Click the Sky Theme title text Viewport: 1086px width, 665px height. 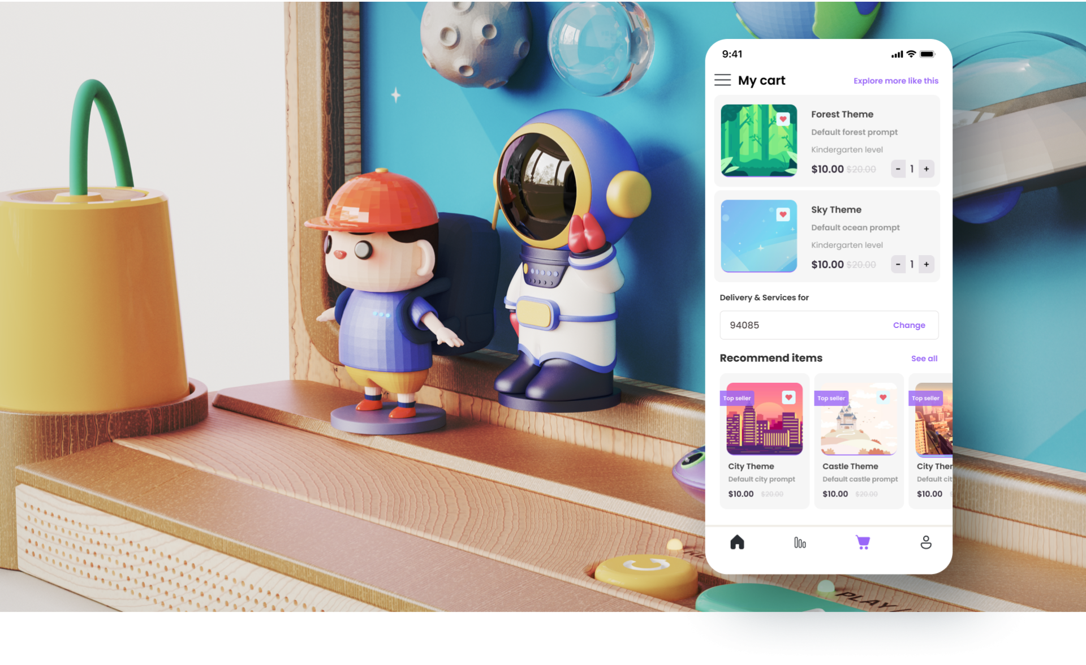coord(836,210)
